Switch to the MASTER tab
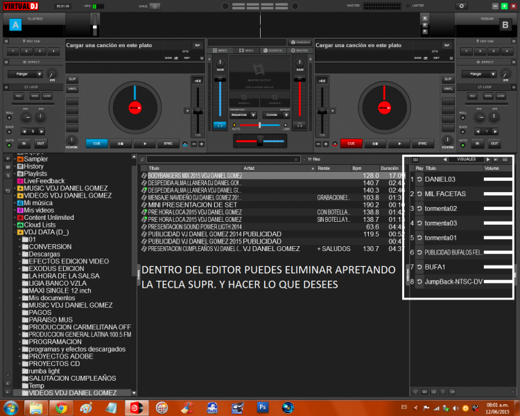 coord(299,51)
